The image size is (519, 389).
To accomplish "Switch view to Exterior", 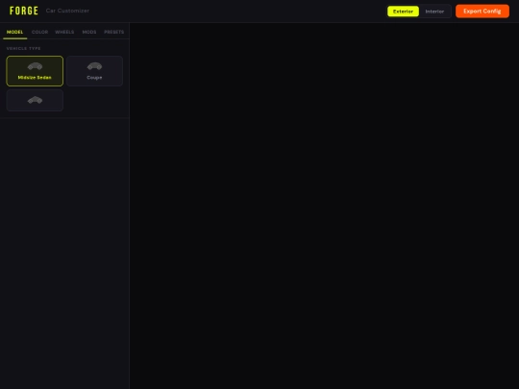I will tap(403, 12).
